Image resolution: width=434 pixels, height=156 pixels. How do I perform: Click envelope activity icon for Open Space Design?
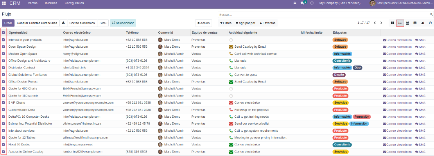click(231, 47)
